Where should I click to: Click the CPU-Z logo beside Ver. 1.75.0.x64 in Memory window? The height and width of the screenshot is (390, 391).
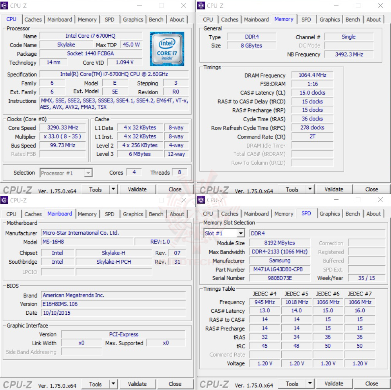pyautogui.click(x=214, y=190)
